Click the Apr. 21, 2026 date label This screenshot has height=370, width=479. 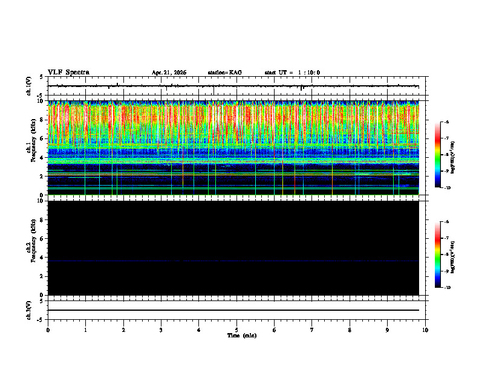(169, 73)
